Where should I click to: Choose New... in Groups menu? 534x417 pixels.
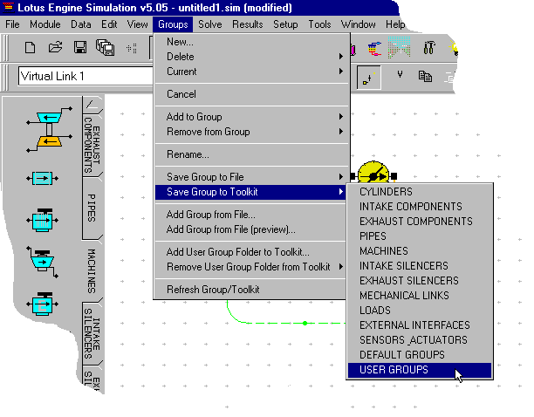[251, 42]
